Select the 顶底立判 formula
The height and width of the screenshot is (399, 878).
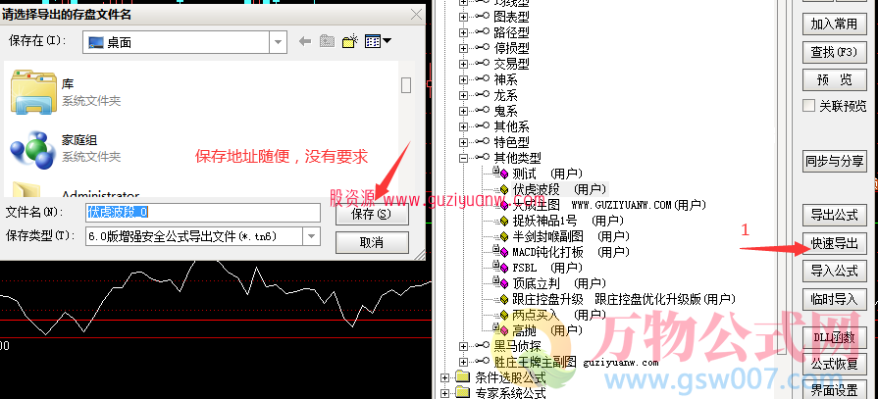click(559, 283)
